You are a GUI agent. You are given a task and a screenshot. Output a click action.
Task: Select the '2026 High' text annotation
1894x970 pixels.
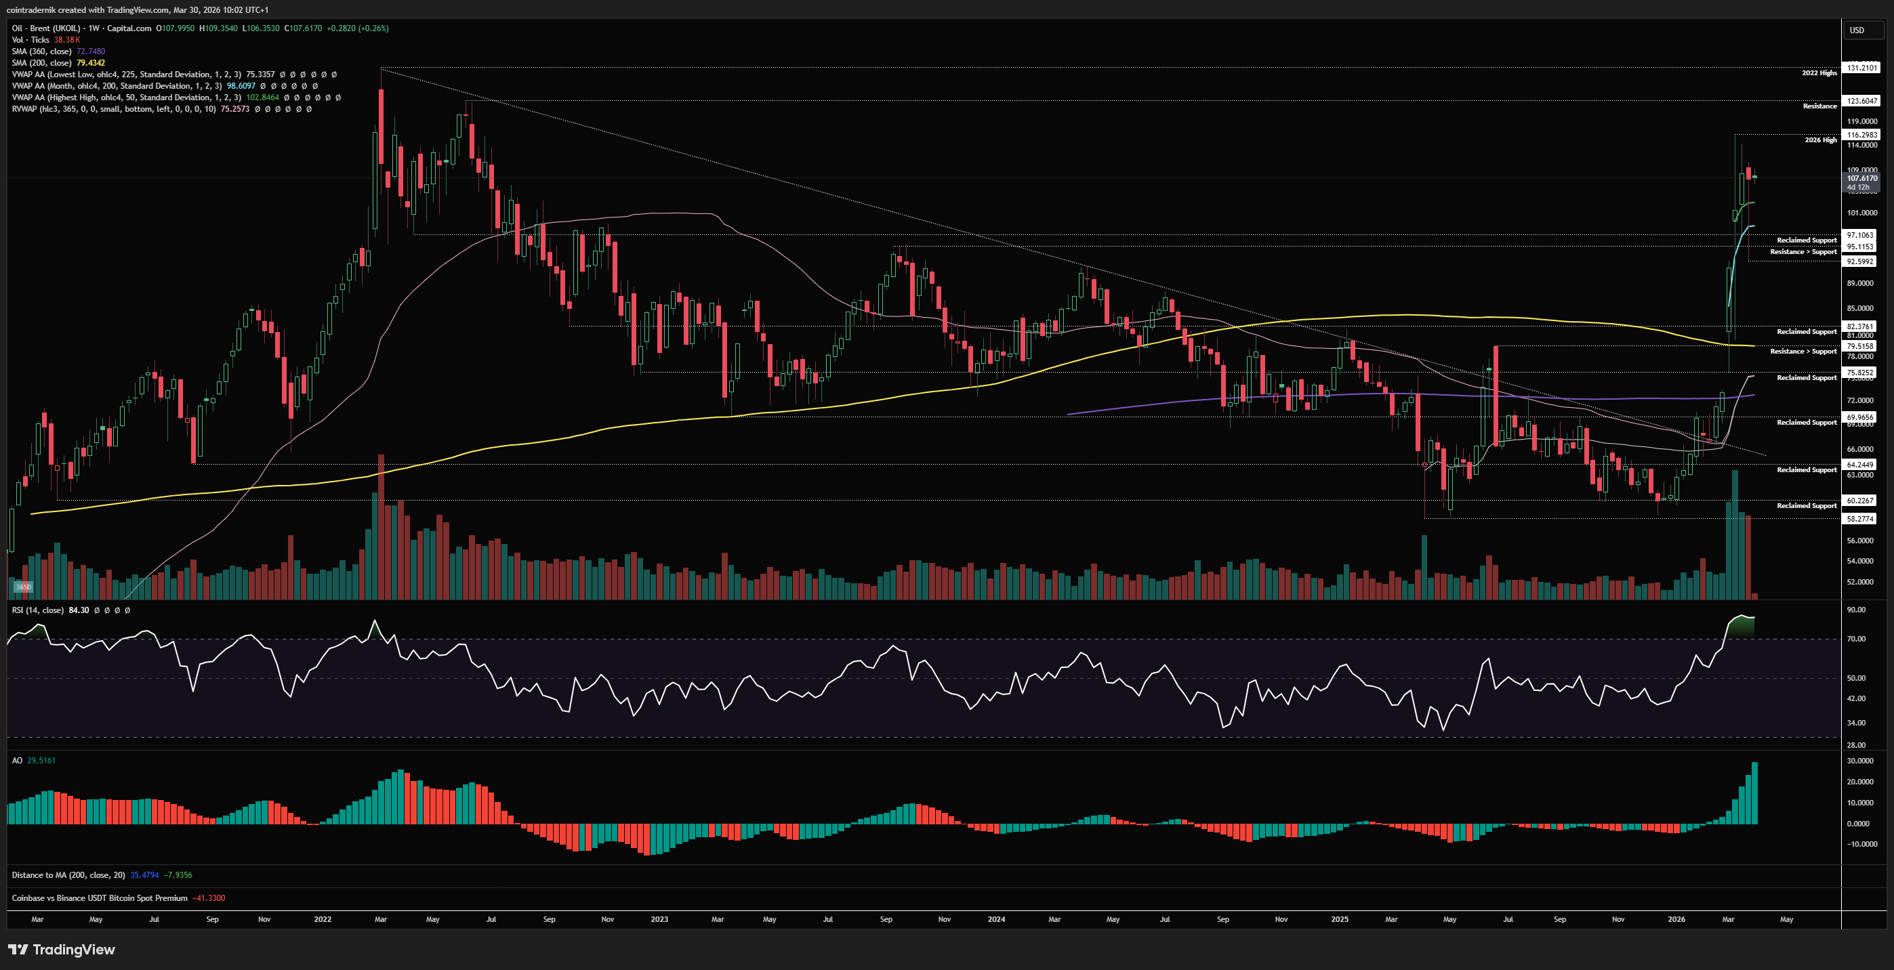[1820, 140]
